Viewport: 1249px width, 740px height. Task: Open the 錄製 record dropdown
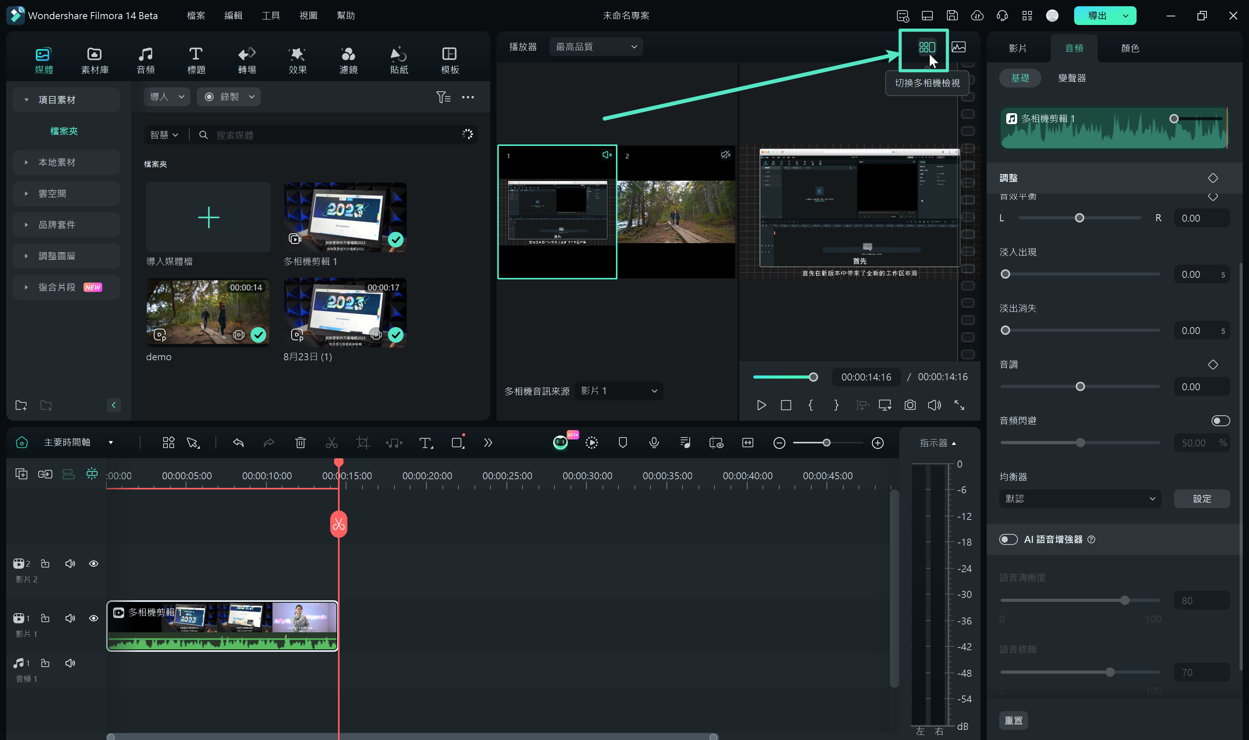(x=228, y=97)
